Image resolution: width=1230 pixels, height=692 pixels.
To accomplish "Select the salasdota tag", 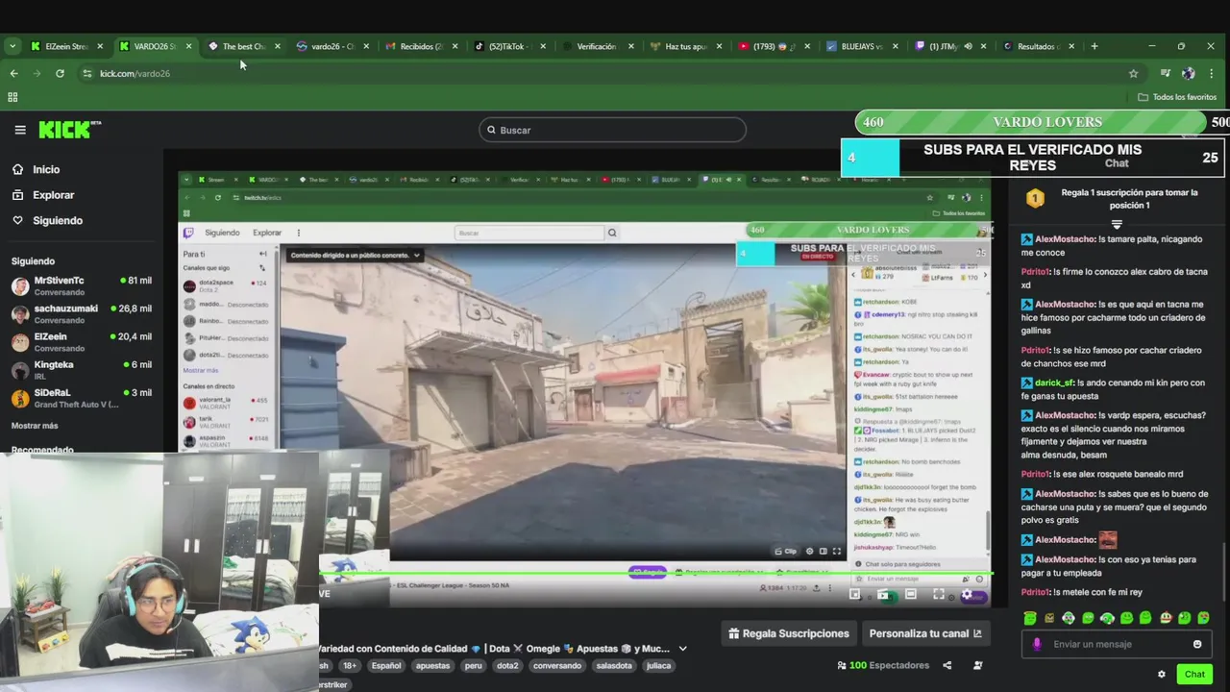I will coord(614,665).
